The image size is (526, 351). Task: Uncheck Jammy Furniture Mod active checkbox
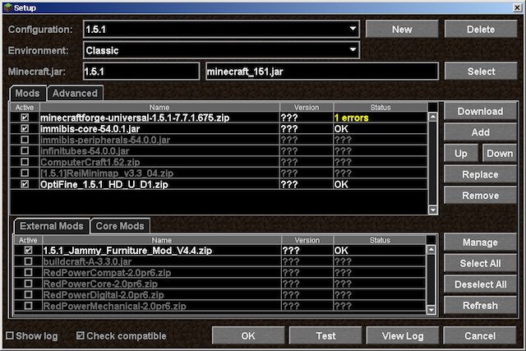coord(29,250)
